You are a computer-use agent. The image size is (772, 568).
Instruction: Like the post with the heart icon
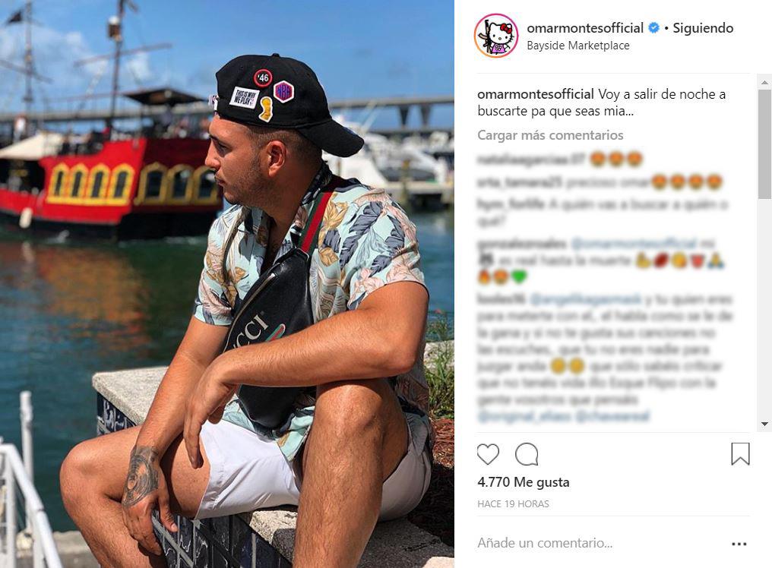[488, 454]
